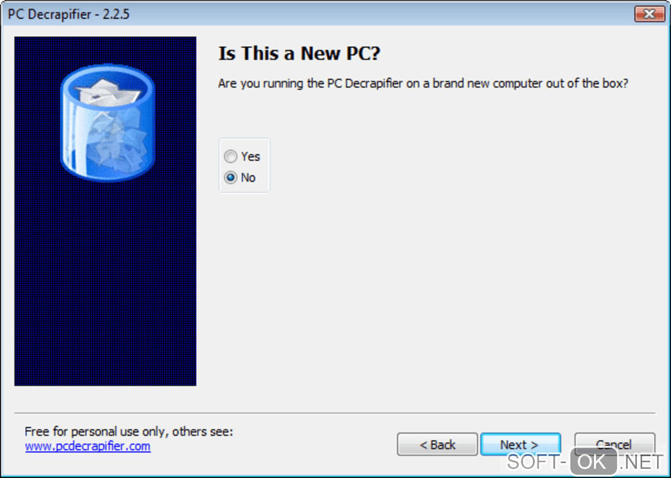Viewport: 671px width, 478px height.
Task: Click the OK badge in the watermark
Action: coord(594,462)
